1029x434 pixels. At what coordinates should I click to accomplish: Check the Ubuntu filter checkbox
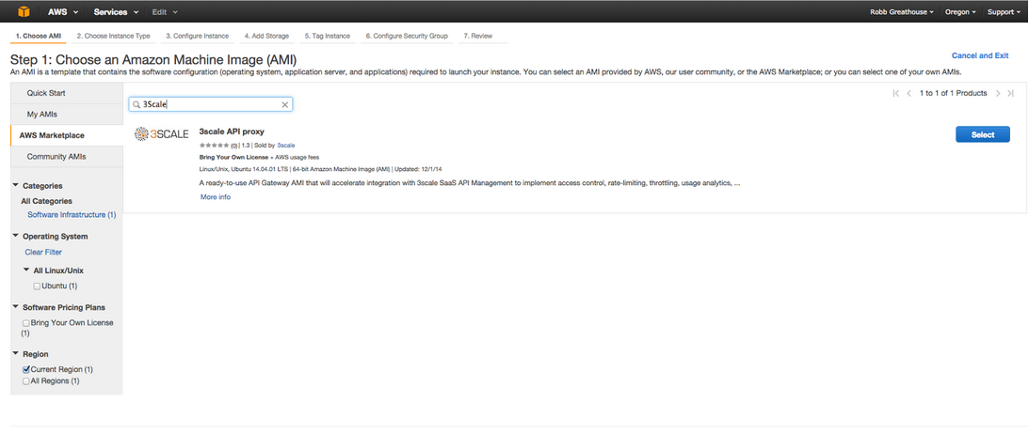(x=37, y=286)
